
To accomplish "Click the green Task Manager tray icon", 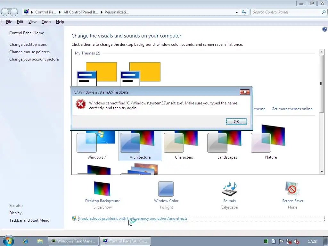I will (x=266, y=242).
